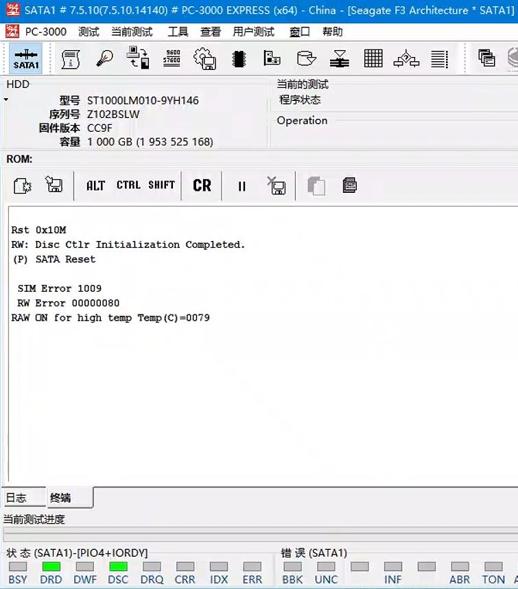Click the CRR status indicator
The height and width of the screenshot is (589, 518).
pyautogui.click(x=185, y=566)
